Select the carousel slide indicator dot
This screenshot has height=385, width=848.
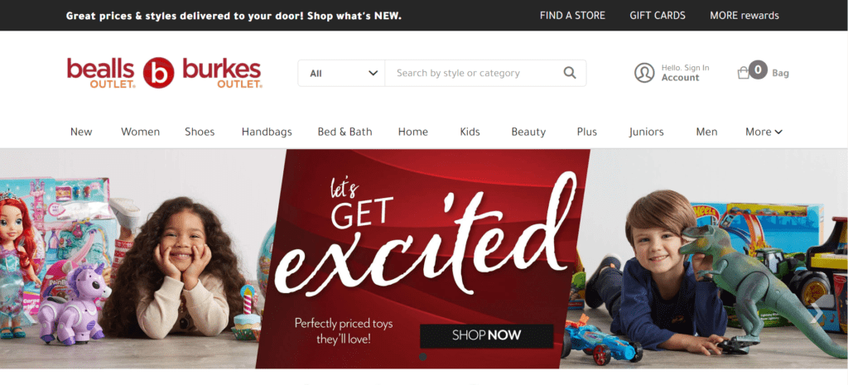[423, 357]
